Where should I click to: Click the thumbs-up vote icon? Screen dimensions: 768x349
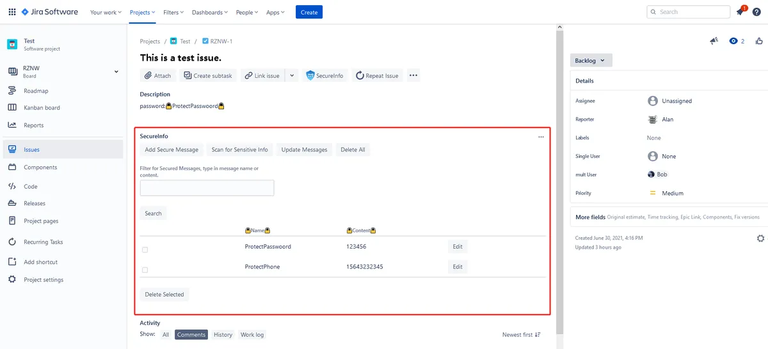tap(759, 41)
